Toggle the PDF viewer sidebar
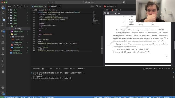 (104, 13)
